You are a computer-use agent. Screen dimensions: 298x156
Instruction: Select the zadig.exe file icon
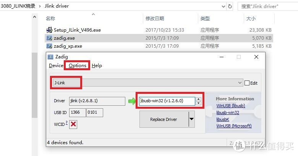pyautogui.click(x=49, y=38)
